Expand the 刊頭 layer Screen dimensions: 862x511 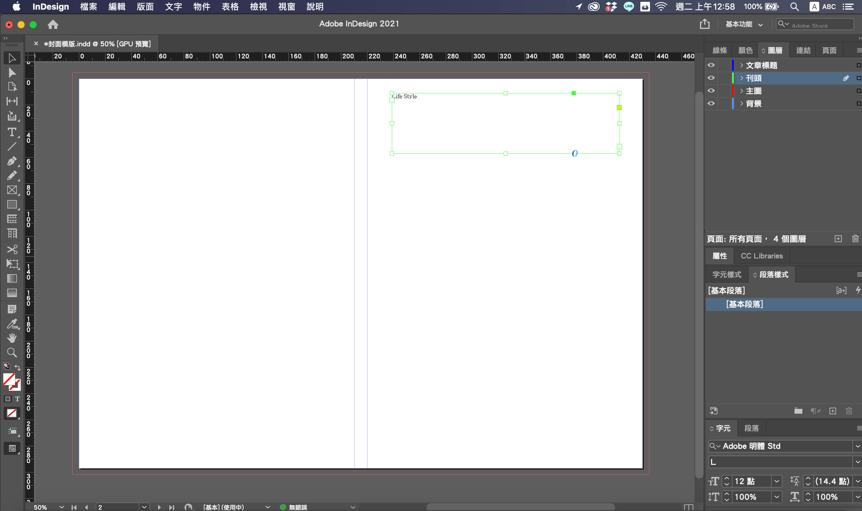[742, 78]
